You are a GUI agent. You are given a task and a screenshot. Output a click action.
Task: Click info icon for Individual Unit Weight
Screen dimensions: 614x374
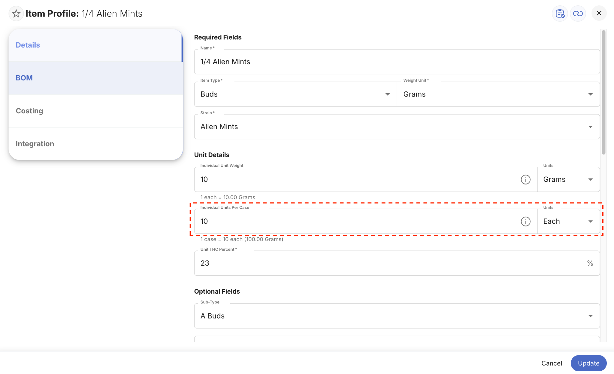[526, 179]
